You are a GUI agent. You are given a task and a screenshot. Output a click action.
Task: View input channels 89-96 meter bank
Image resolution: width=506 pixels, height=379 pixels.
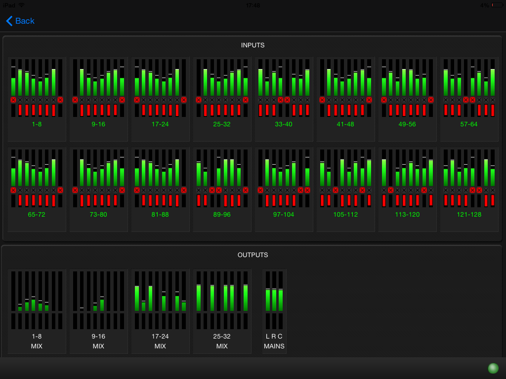[x=222, y=189]
